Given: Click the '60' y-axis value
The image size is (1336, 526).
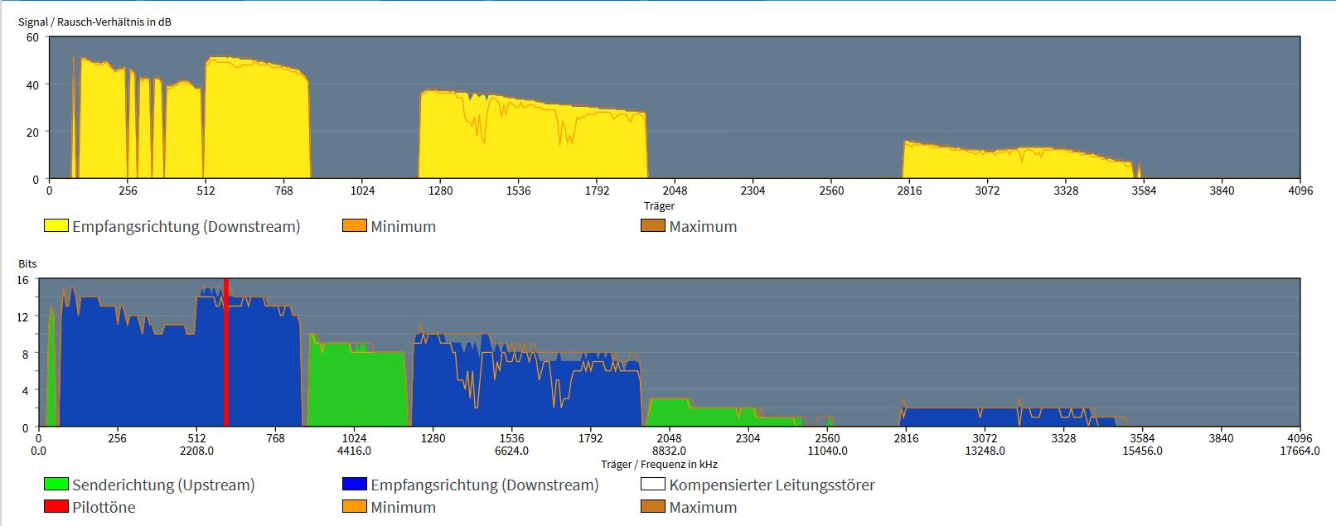Looking at the screenshot, I should pos(32,37).
